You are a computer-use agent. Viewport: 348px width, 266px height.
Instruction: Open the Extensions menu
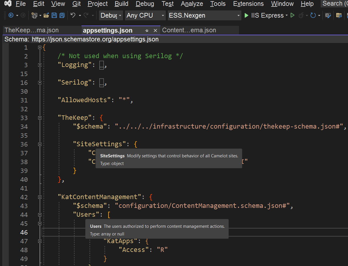[x=248, y=4]
